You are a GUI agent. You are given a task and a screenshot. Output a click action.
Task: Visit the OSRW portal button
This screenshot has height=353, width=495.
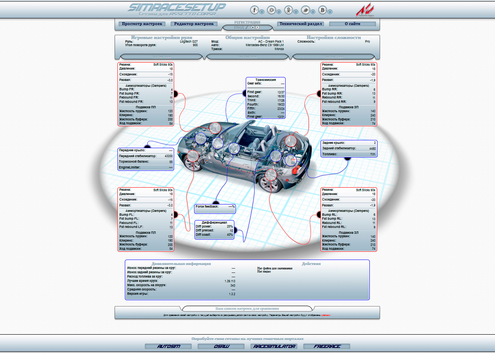pyautogui.click(x=221, y=346)
